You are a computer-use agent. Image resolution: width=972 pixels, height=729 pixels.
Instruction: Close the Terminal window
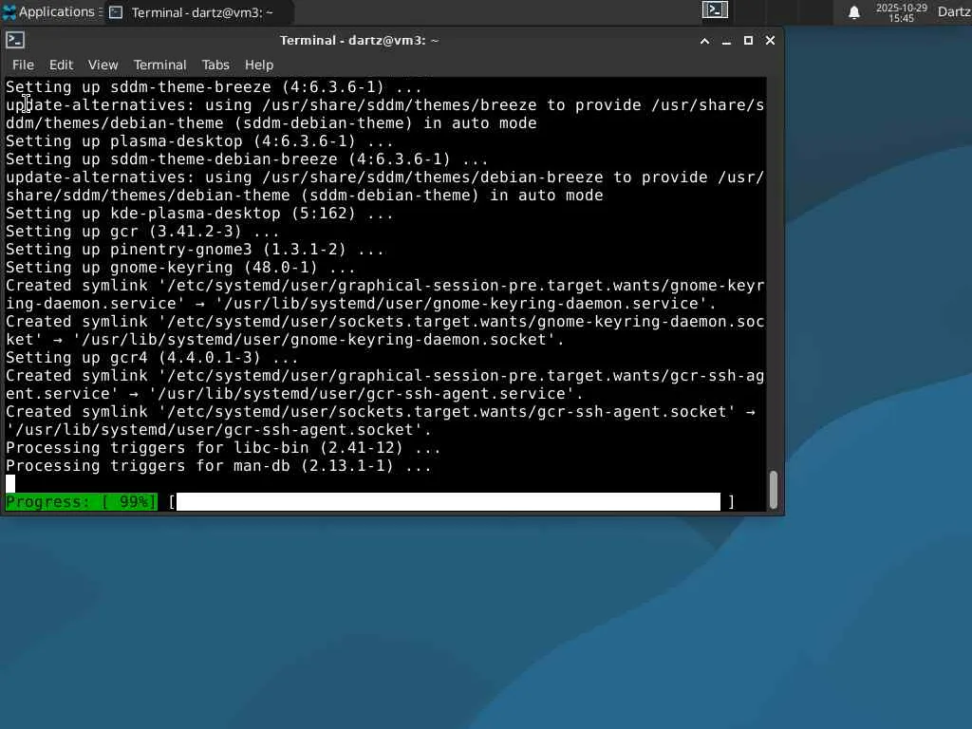[770, 40]
